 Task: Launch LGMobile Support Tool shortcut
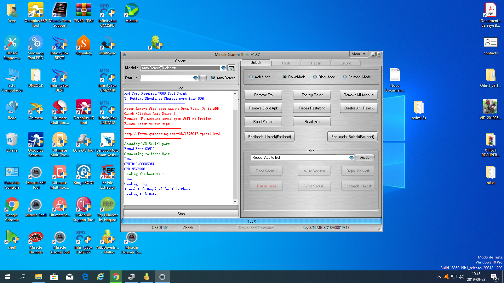click(84, 209)
